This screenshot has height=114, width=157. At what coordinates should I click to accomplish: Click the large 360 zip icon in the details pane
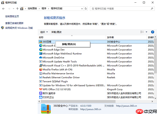click(x=46, y=109)
